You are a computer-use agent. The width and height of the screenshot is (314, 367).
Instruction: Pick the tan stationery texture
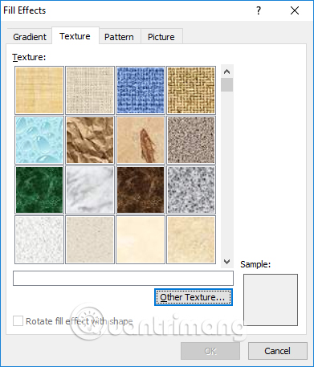(191, 239)
